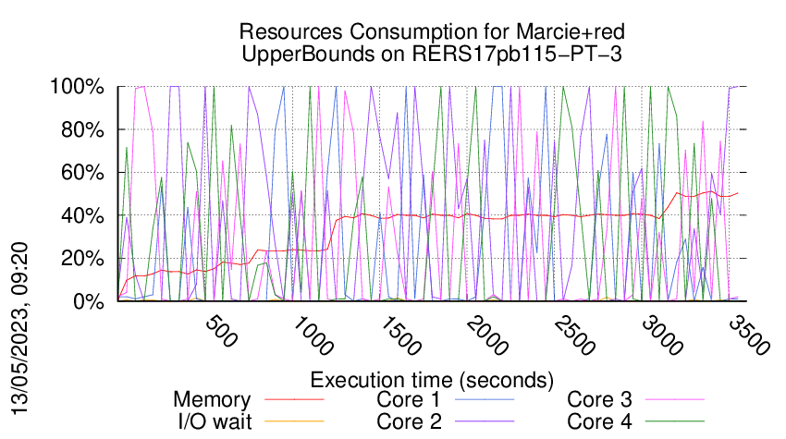
Task: Click the 3000 x-axis tick label
Action: [x=662, y=335]
